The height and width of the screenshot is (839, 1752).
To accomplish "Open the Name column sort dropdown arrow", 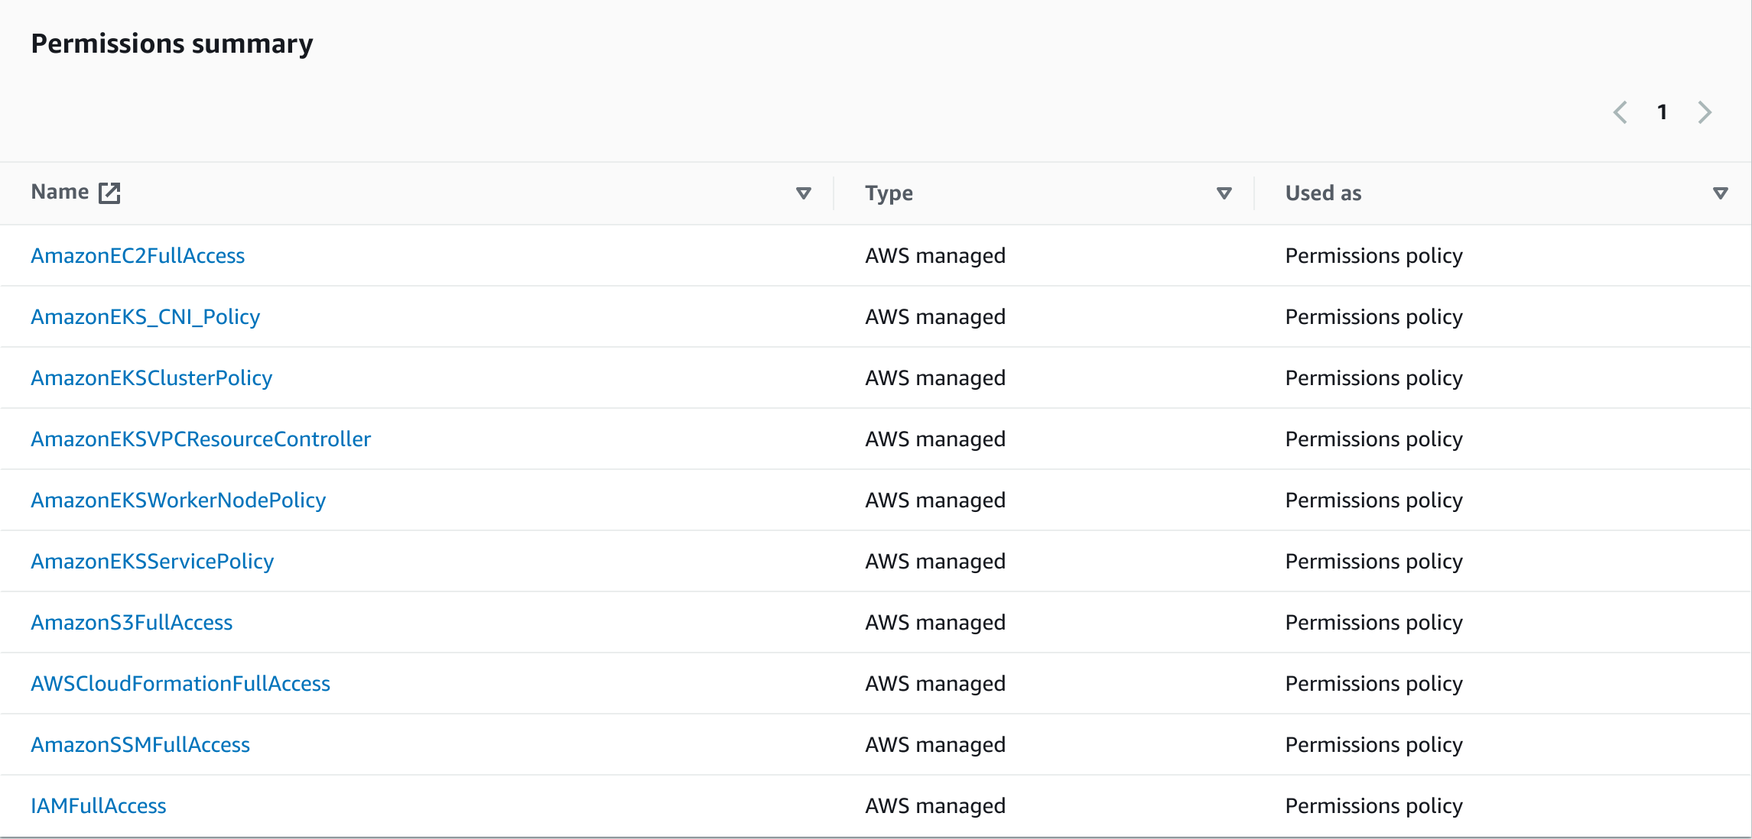I will tap(803, 193).
